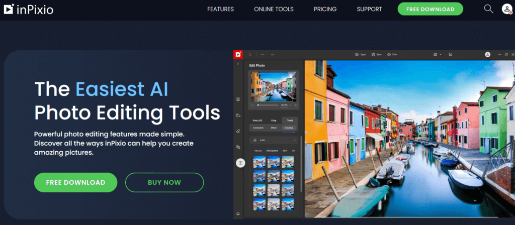Open the website search magnifier icon
Screen dimensions: 515x225
tap(488, 9)
